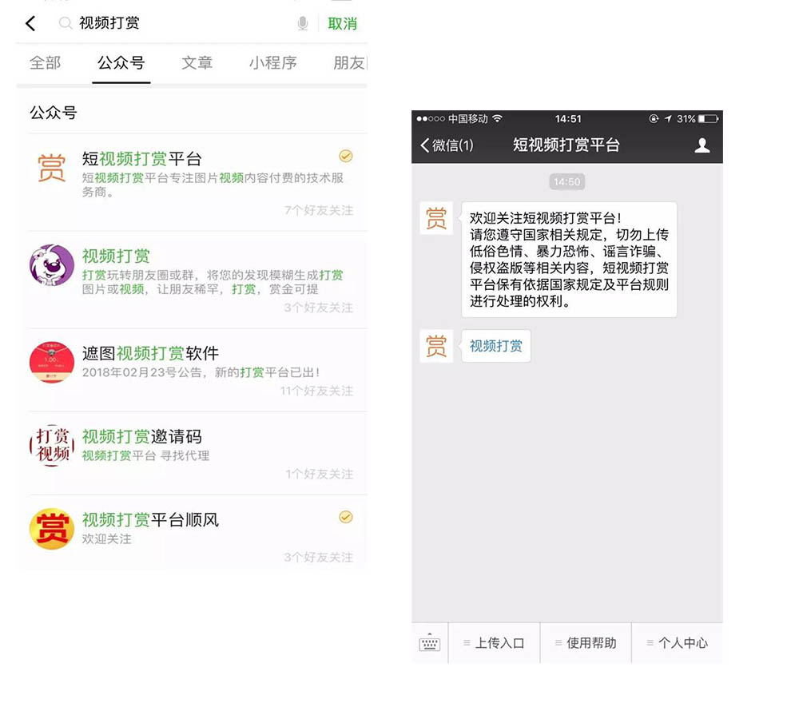The width and height of the screenshot is (799, 719).
Task: Tap the 打赏视频 seal avatar
Action: tap(52, 445)
